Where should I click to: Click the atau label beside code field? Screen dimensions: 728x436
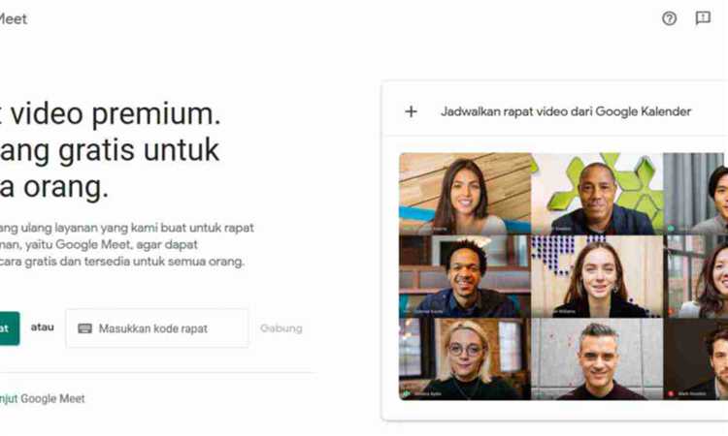pyautogui.click(x=43, y=327)
